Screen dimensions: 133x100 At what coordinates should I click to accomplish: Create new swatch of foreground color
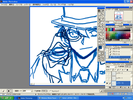coord(125,42)
